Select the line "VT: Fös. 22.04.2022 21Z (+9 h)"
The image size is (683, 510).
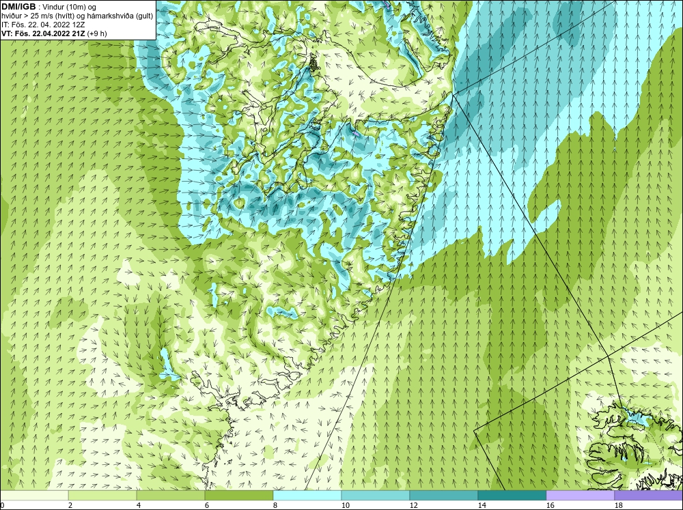coord(54,33)
